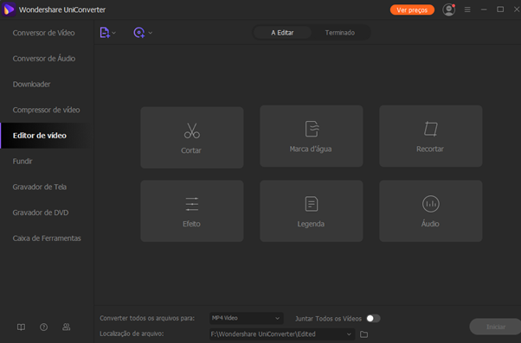Click the open output folder icon
The height and width of the screenshot is (343, 521).
click(363, 334)
